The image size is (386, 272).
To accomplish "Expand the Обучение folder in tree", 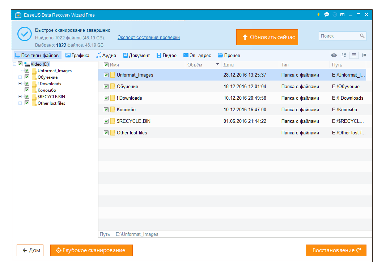I will [x=20, y=77].
